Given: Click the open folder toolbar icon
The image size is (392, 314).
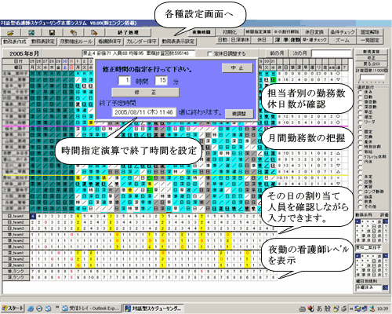Looking at the screenshot, I should click(10, 32).
